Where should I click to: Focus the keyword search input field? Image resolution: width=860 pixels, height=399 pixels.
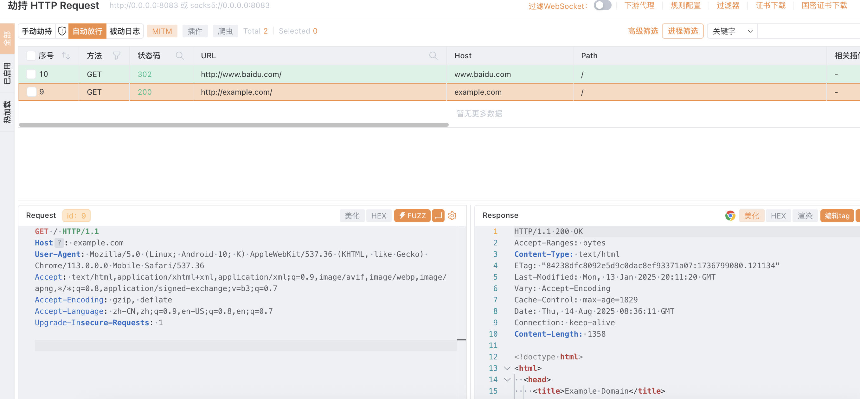(808, 31)
